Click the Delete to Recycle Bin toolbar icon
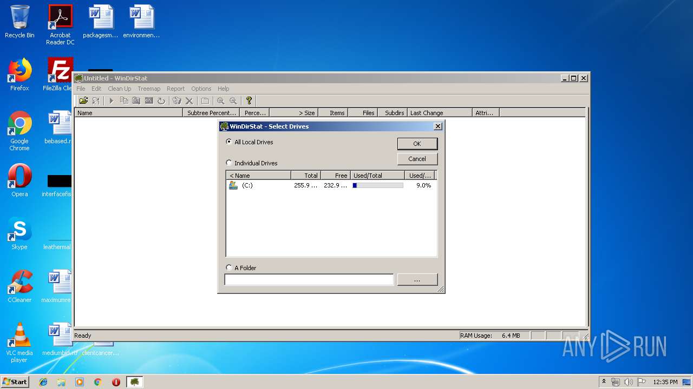 (176, 100)
